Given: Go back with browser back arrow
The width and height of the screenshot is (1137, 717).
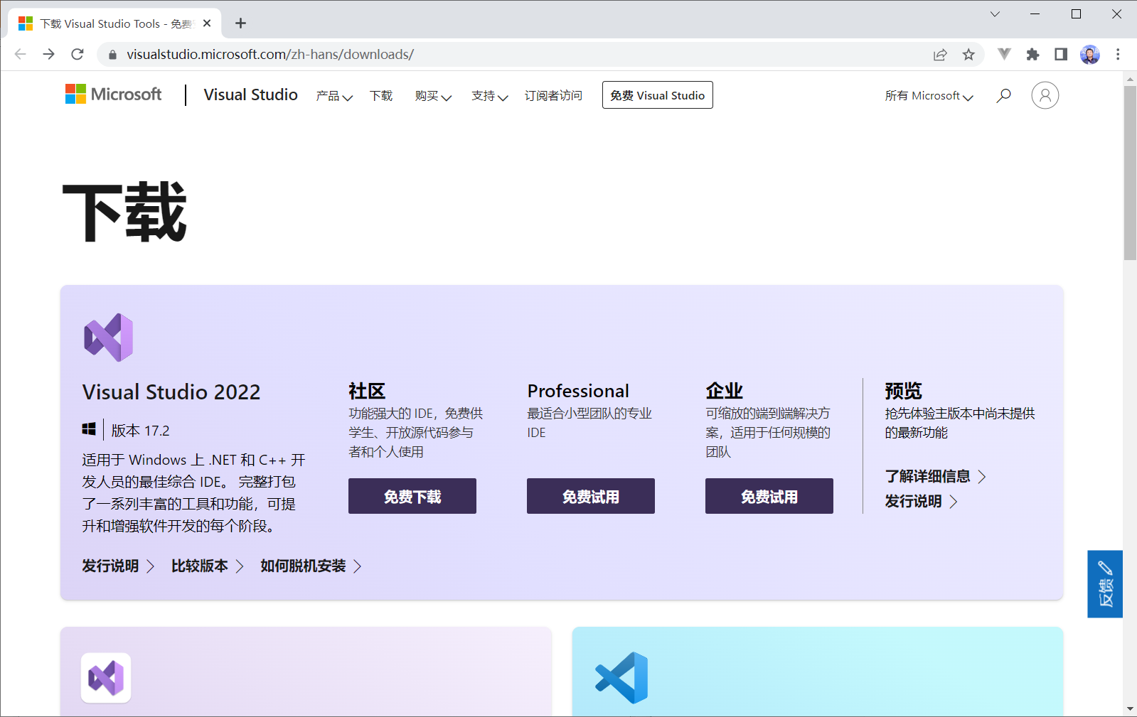Looking at the screenshot, I should pos(20,54).
